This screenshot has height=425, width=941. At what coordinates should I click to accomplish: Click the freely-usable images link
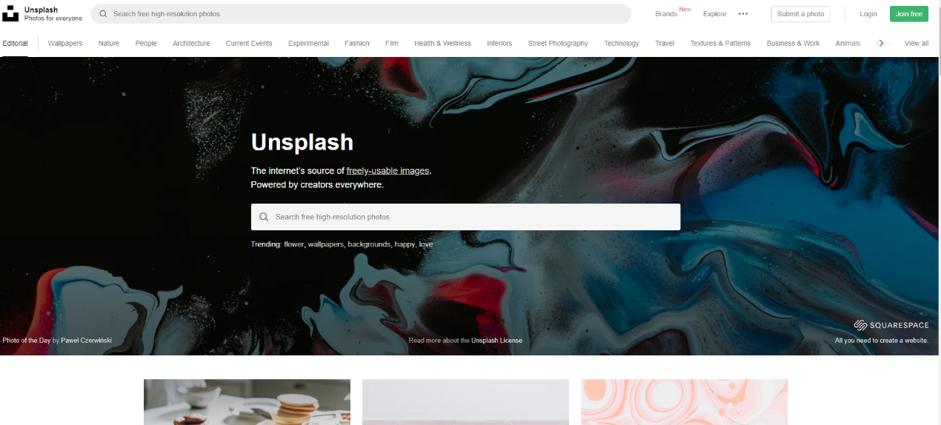(388, 170)
